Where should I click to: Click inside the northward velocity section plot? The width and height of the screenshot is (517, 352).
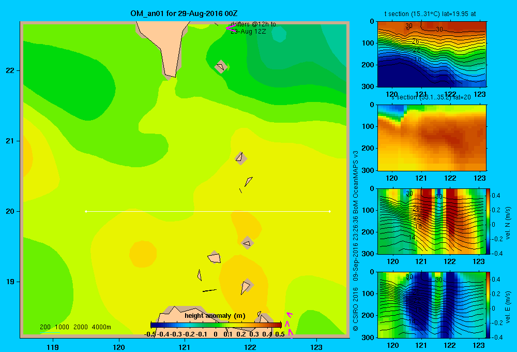click(432, 221)
